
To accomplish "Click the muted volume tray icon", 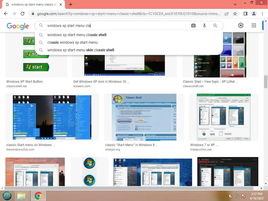I will 231,196.
